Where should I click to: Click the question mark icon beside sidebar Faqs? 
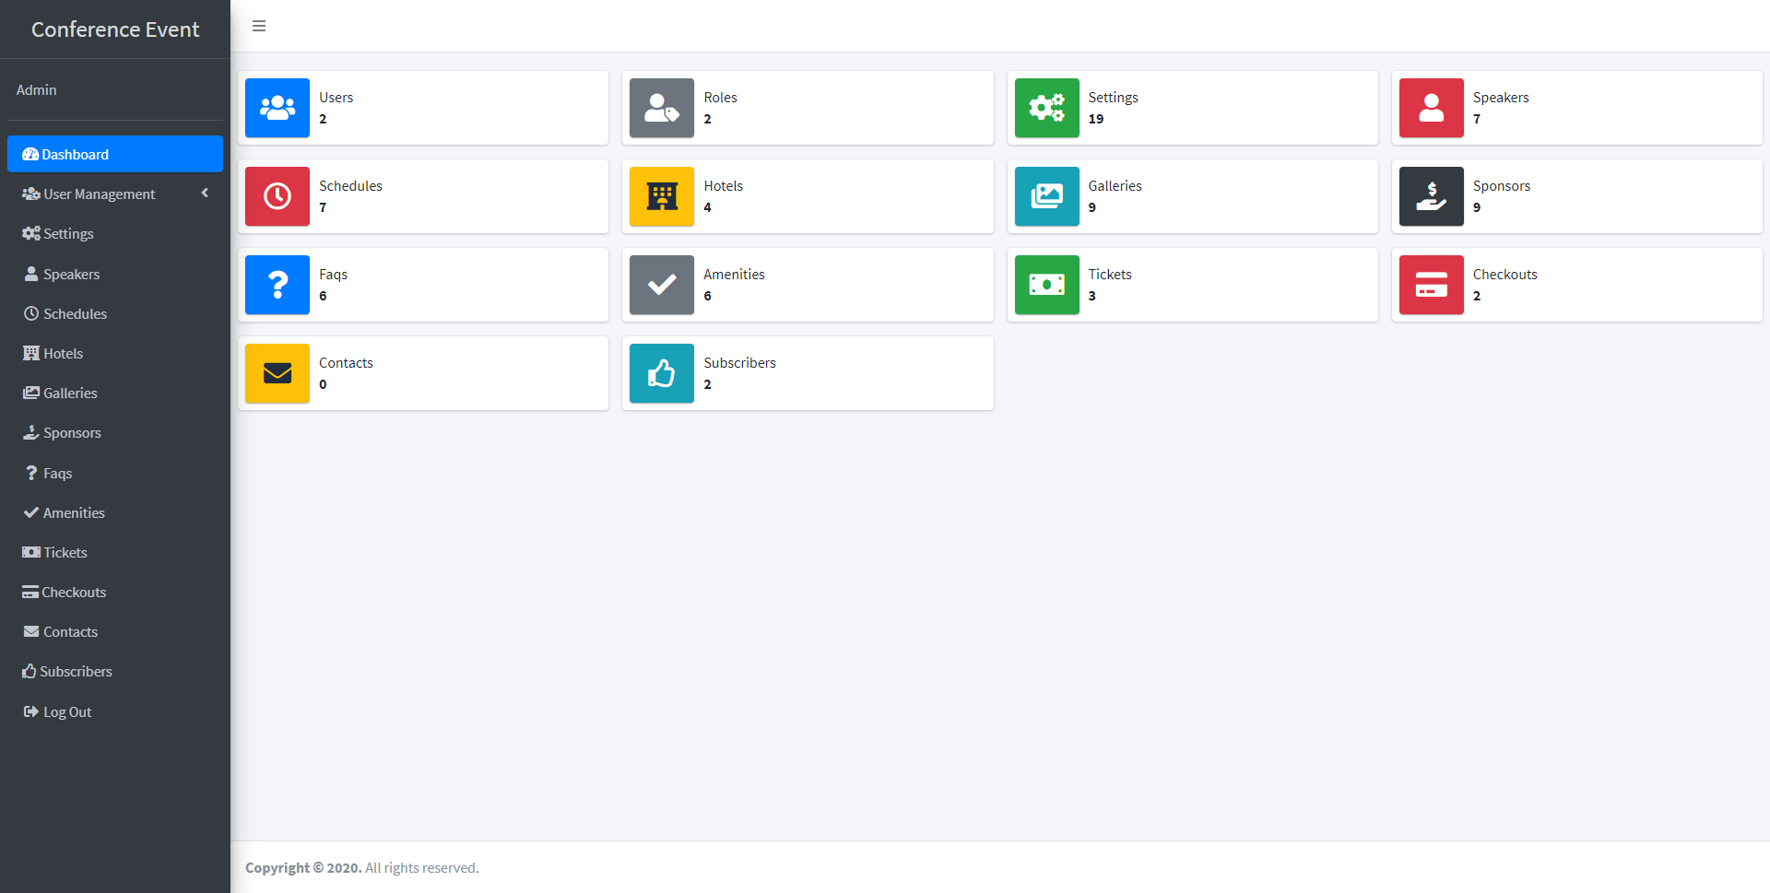31,473
